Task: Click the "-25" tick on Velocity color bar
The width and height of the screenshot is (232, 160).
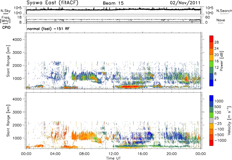Action: (218, 123)
